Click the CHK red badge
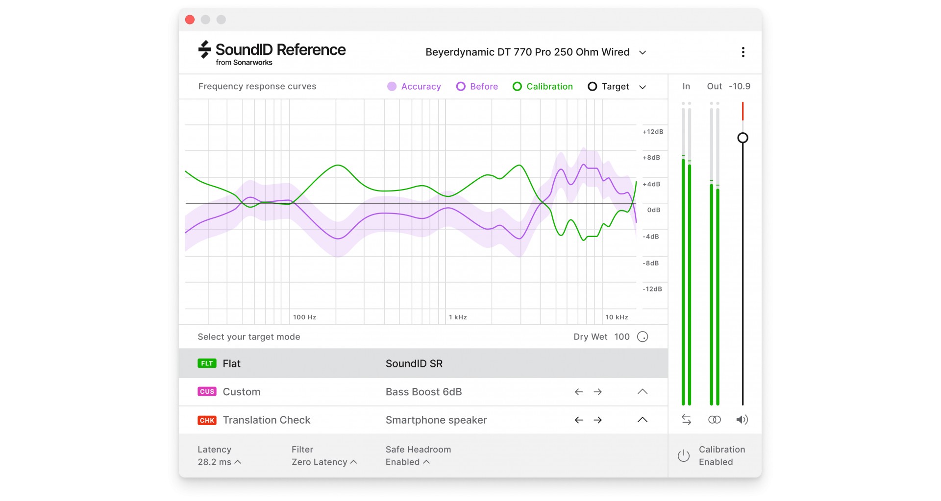This screenshot has width=941, height=501. tap(207, 420)
